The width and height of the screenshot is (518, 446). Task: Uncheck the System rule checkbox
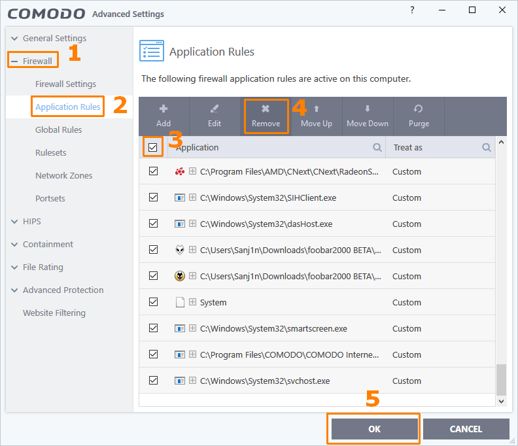pyautogui.click(x=153, y=302)
